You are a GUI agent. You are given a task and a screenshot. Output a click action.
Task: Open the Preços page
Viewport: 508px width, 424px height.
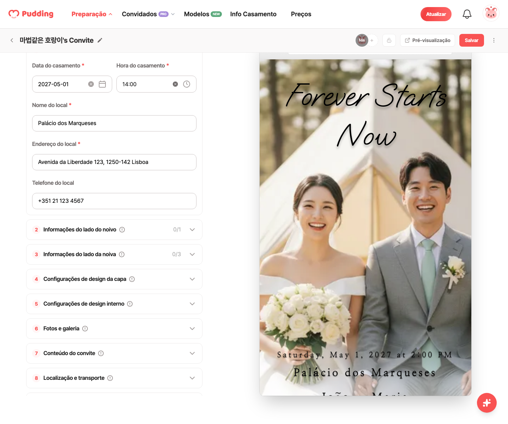301,14
